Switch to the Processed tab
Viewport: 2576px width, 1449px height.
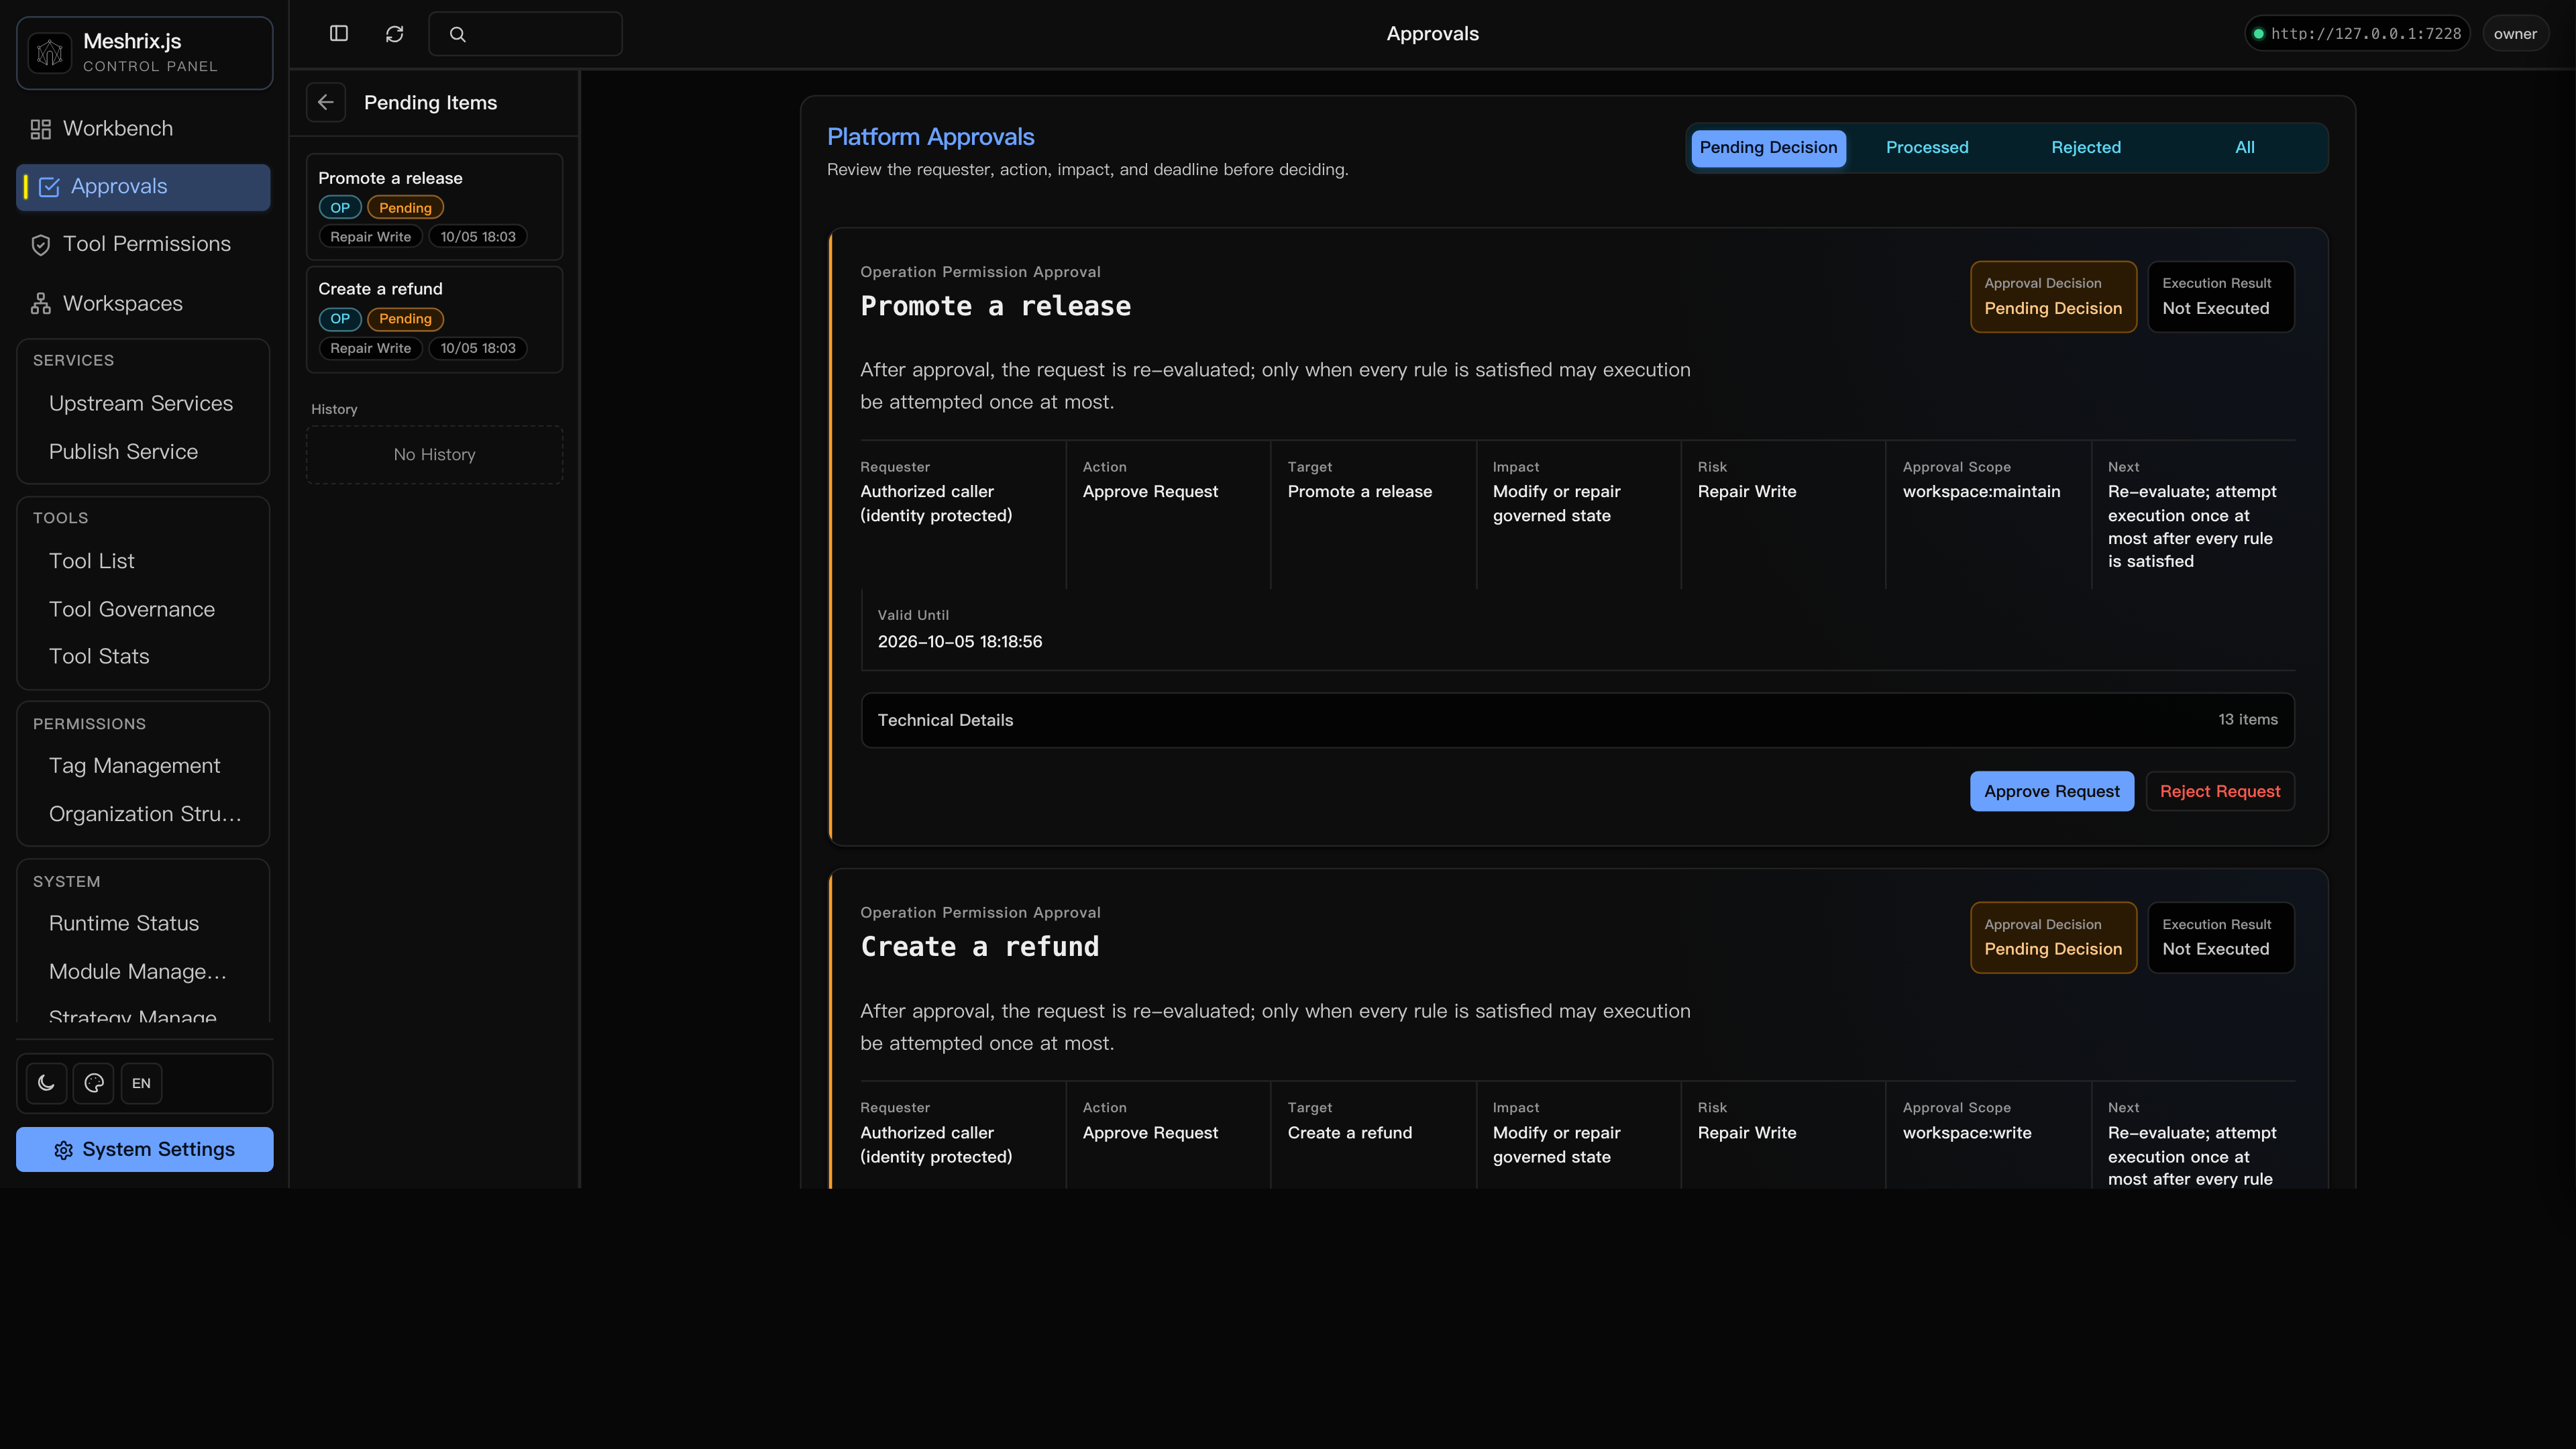point(1926,148)
